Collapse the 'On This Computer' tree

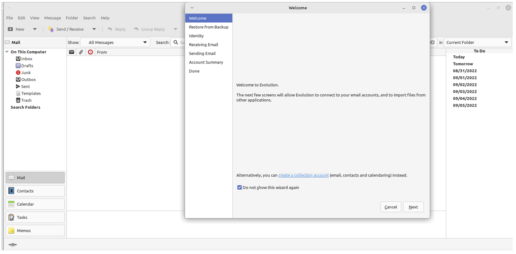pyautogui.click(x=7, y=52)
